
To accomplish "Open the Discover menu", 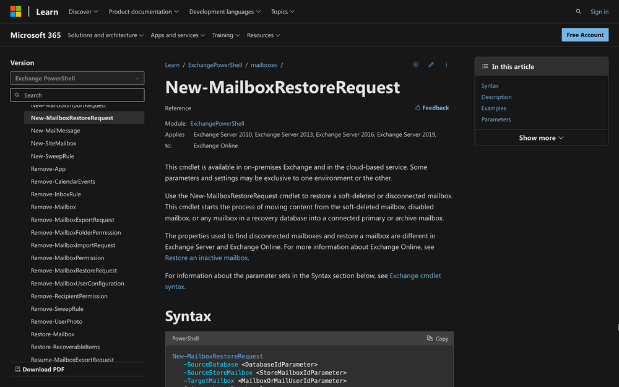I will pyautogui.click(x=83, y=11).
